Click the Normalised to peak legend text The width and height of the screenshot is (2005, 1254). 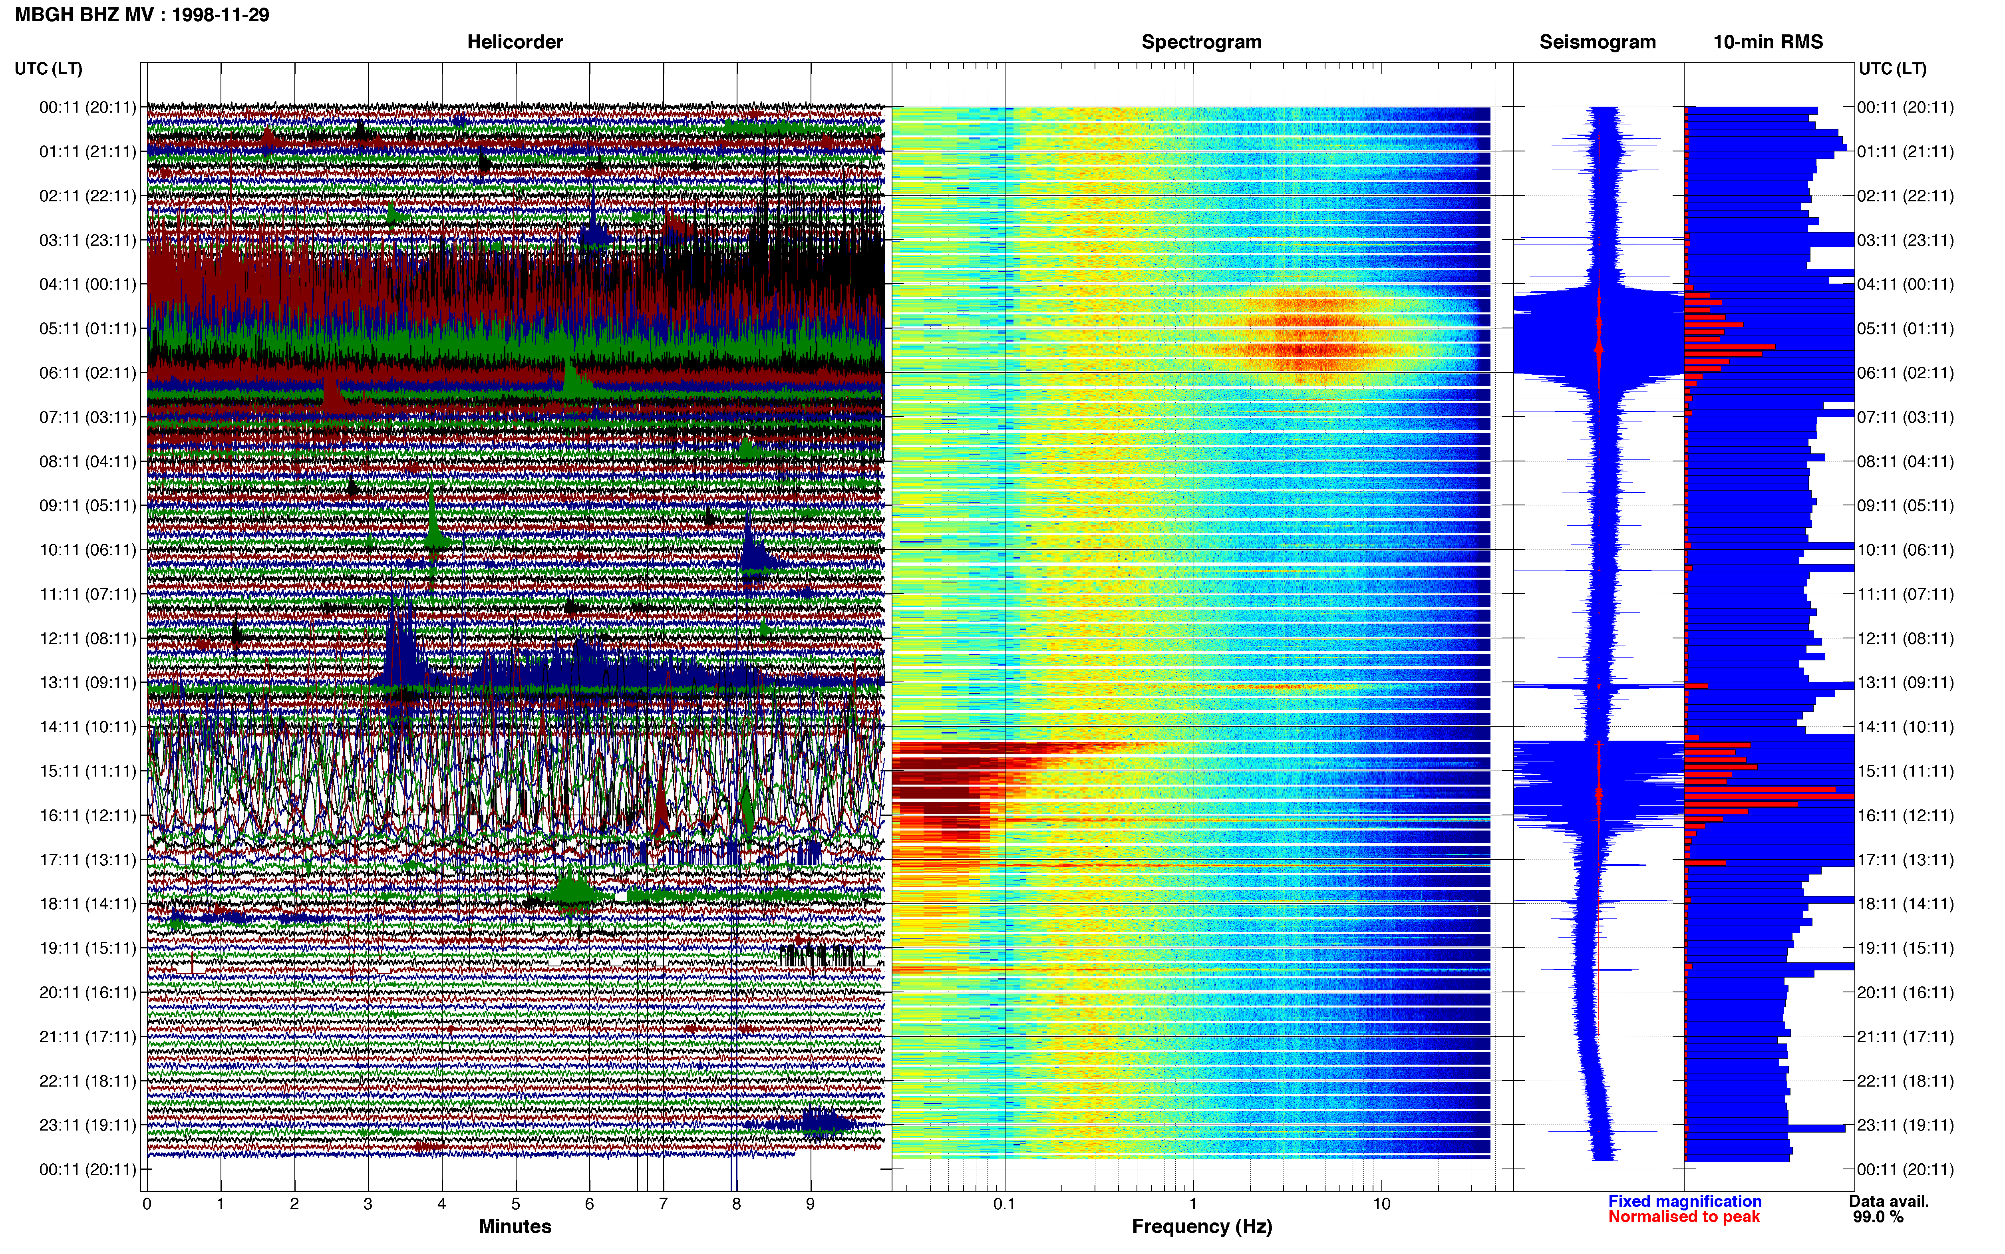tap(1683, 1217)
